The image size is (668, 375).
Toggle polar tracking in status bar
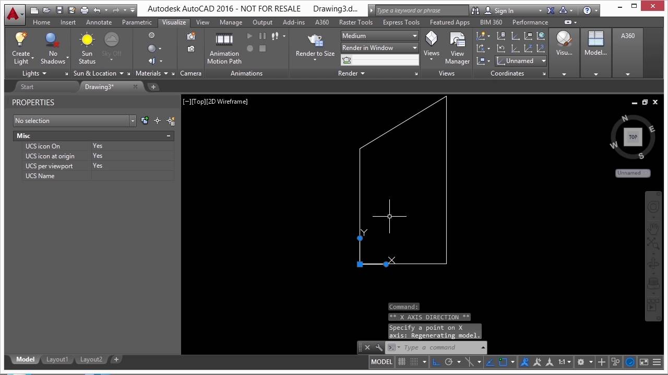click(x=449, y=362)
